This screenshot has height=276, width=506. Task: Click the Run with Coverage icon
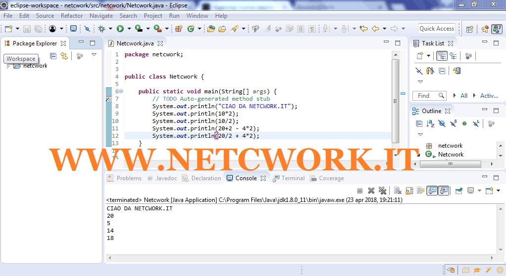pos(139,29)
